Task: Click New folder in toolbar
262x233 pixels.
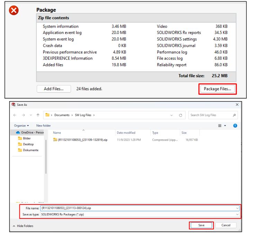Action: tap(43, 126)
